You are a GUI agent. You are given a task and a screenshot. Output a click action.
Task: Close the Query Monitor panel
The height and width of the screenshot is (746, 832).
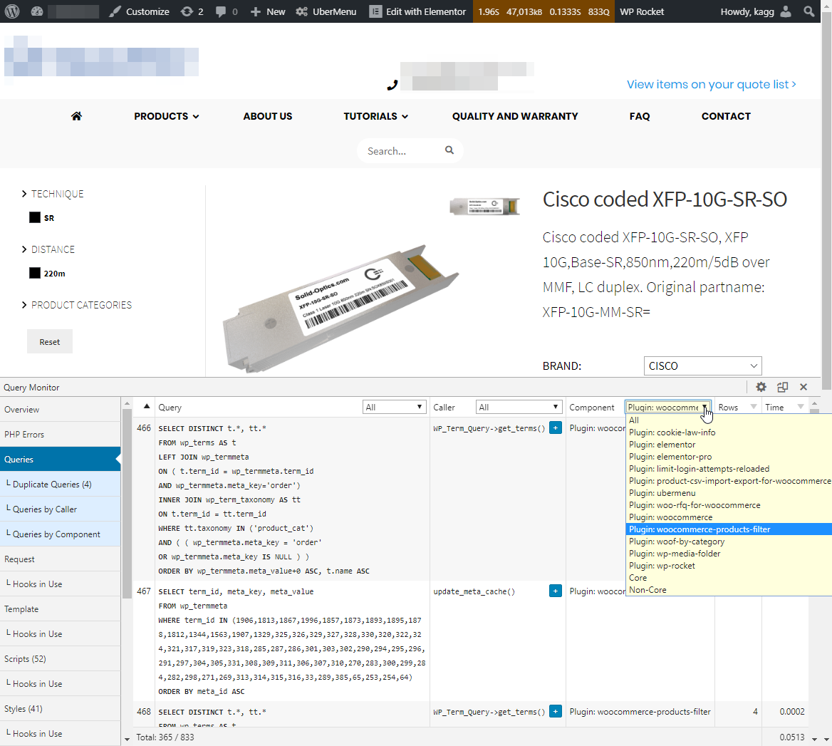pos(804,387)
